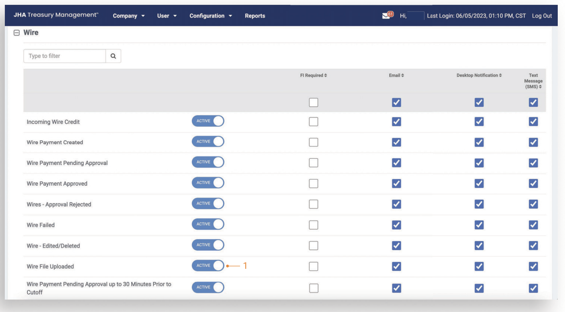Open the Configuration dropdown menu

pos(211,16)
